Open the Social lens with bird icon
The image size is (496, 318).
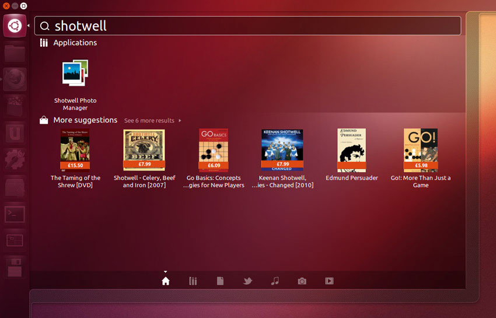(247, 281)
